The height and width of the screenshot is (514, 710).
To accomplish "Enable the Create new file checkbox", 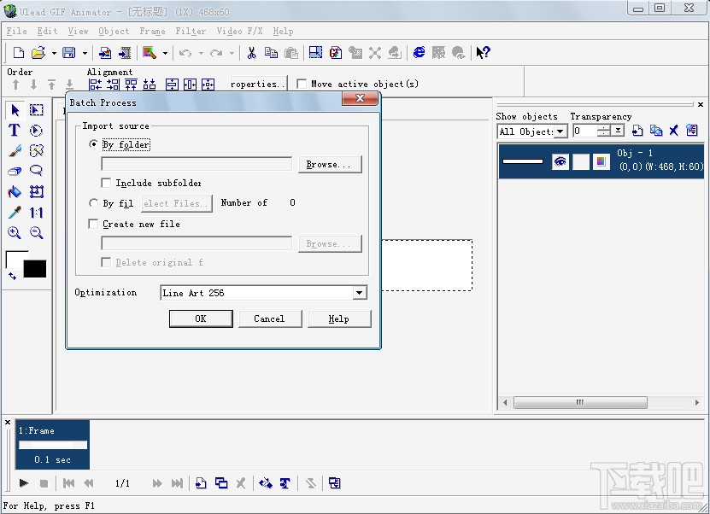I will (x=94, y=223).
